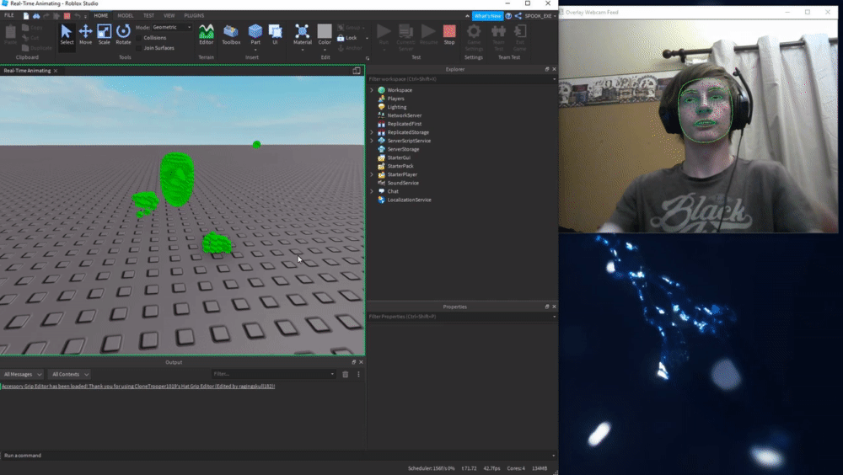843x475 pixels.
Task: Click the Run test button
Action: pyautogui.click(x=384, y=35)
